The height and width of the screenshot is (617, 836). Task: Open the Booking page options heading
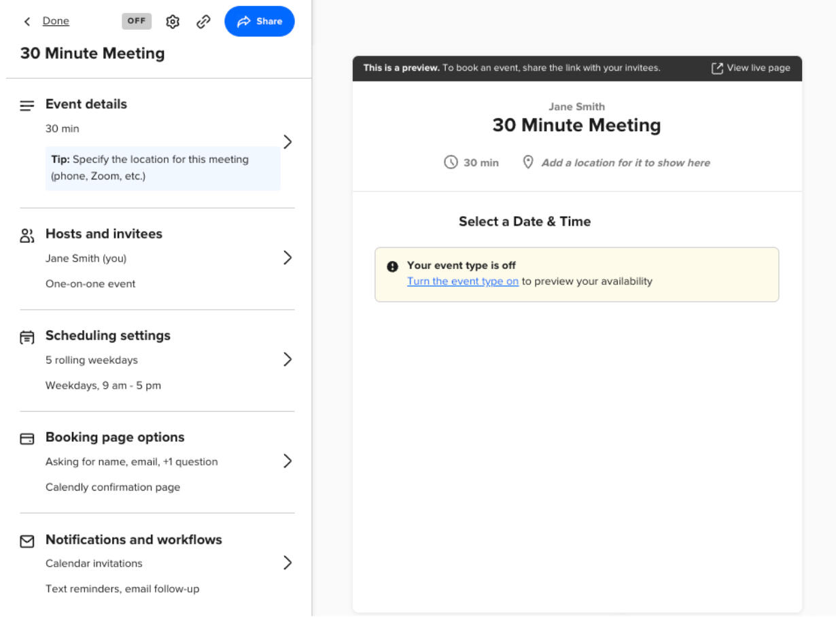[x=115, y=438]
